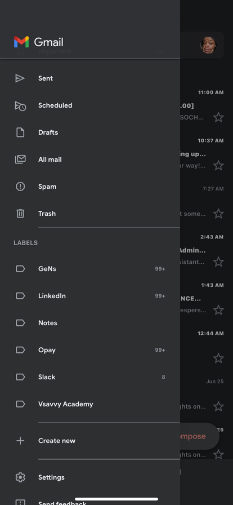This screenshot has height=505, width=233.
Task: Open the Notes label
Action: pyautogui.click(x=90, y=323)
